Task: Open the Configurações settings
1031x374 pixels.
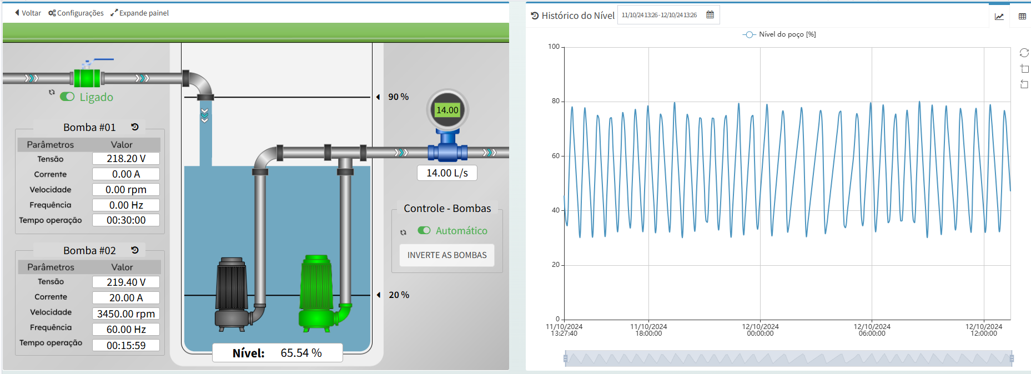Action: pyautogui.click(x=76, y=13)
